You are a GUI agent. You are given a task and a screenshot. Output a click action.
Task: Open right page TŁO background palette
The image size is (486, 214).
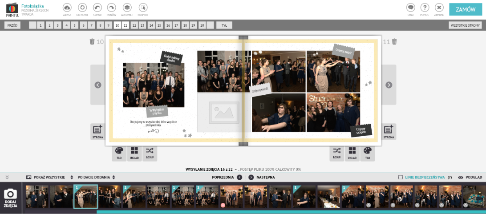click(x=367, y=153)
